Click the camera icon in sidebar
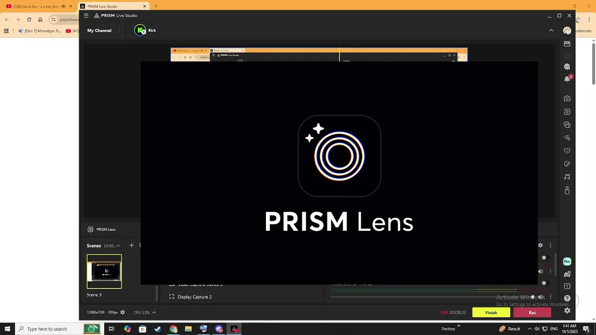The width and height of the screenshot is (596, 335). [x=567, y=99]
